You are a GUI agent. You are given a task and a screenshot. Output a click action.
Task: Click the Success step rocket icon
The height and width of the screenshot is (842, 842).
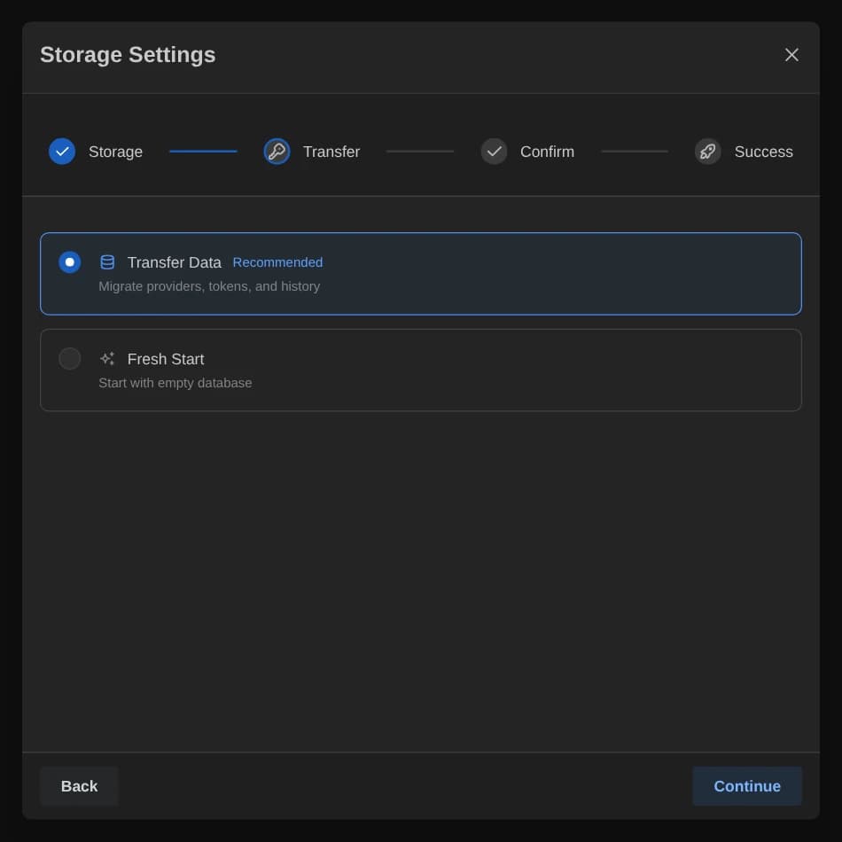[x=708, y=152]
